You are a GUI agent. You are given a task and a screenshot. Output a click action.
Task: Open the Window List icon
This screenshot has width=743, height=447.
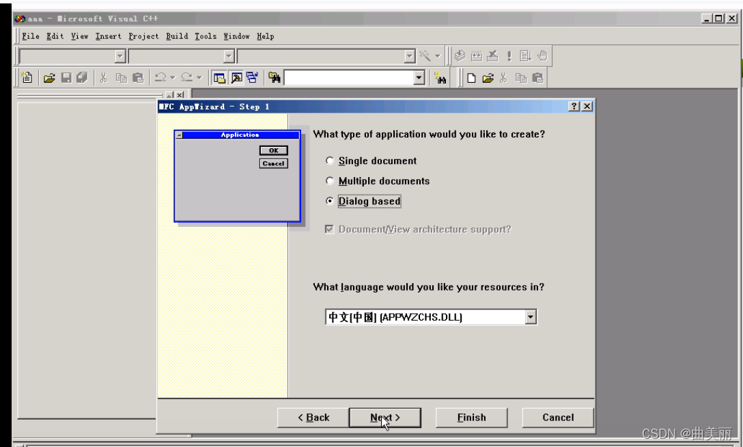pyautogui.click(x=252, y=78)
